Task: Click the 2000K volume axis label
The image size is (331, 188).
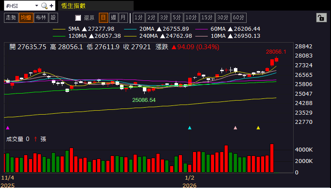Action: [x=304, y=161]
